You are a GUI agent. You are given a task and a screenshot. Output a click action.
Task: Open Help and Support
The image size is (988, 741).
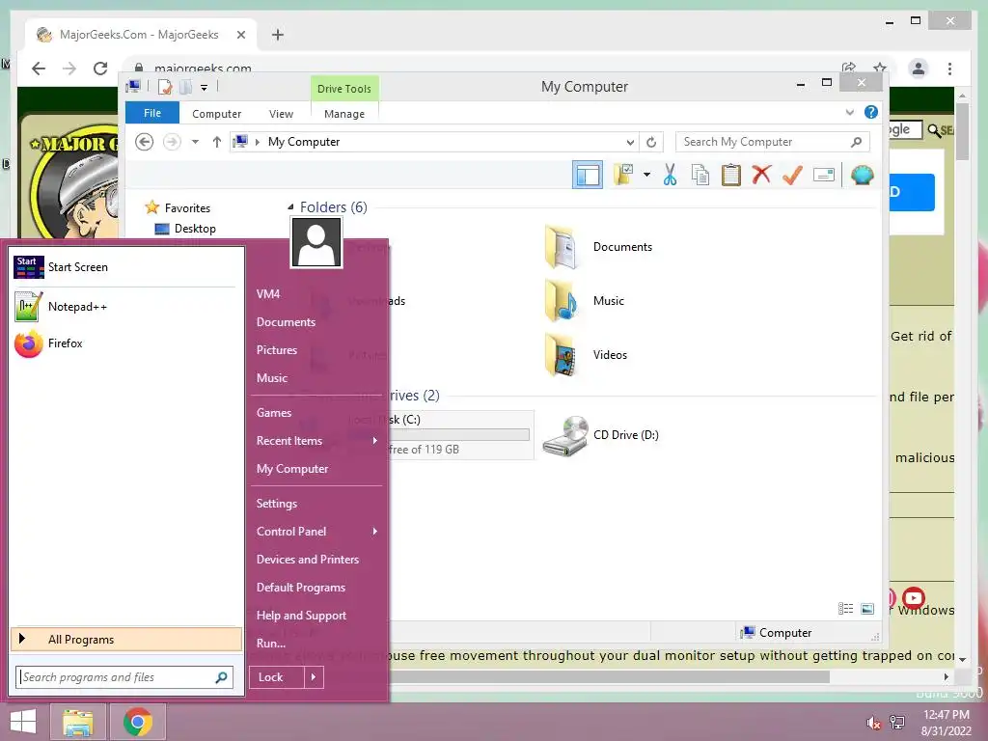[x=301, y=616]
